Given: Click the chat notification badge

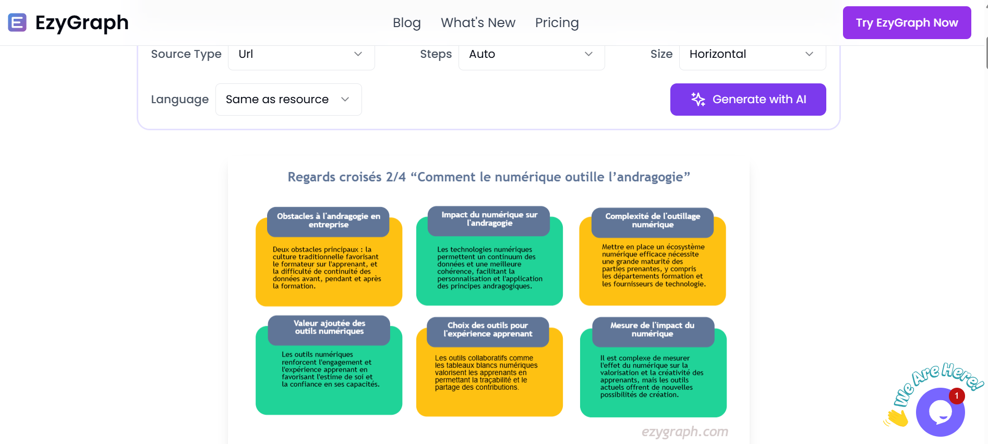Looking at the screenshot, I should 957,396.
